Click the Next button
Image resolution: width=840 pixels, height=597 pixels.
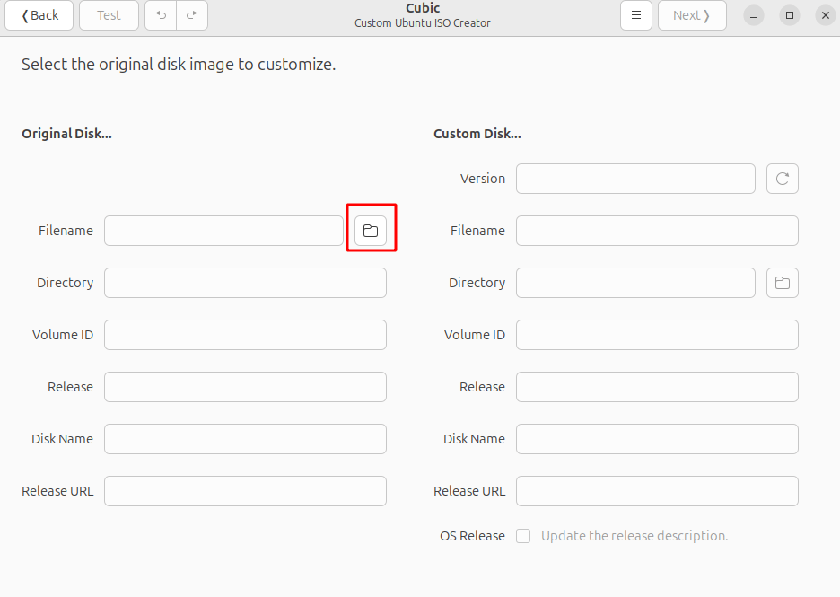[x=691, y=15]
